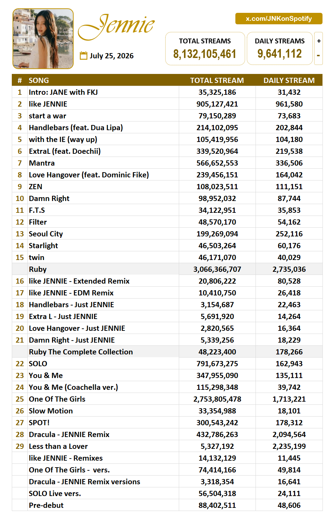Select the SOLO song name
This screenshot has height=520, width=335.
pyautogui.click(x=38, y=363)
